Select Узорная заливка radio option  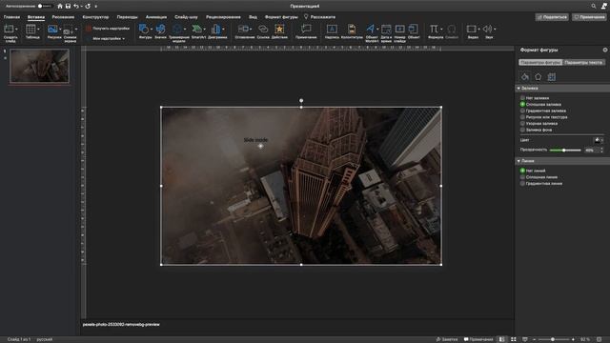(x=522, y=123)
